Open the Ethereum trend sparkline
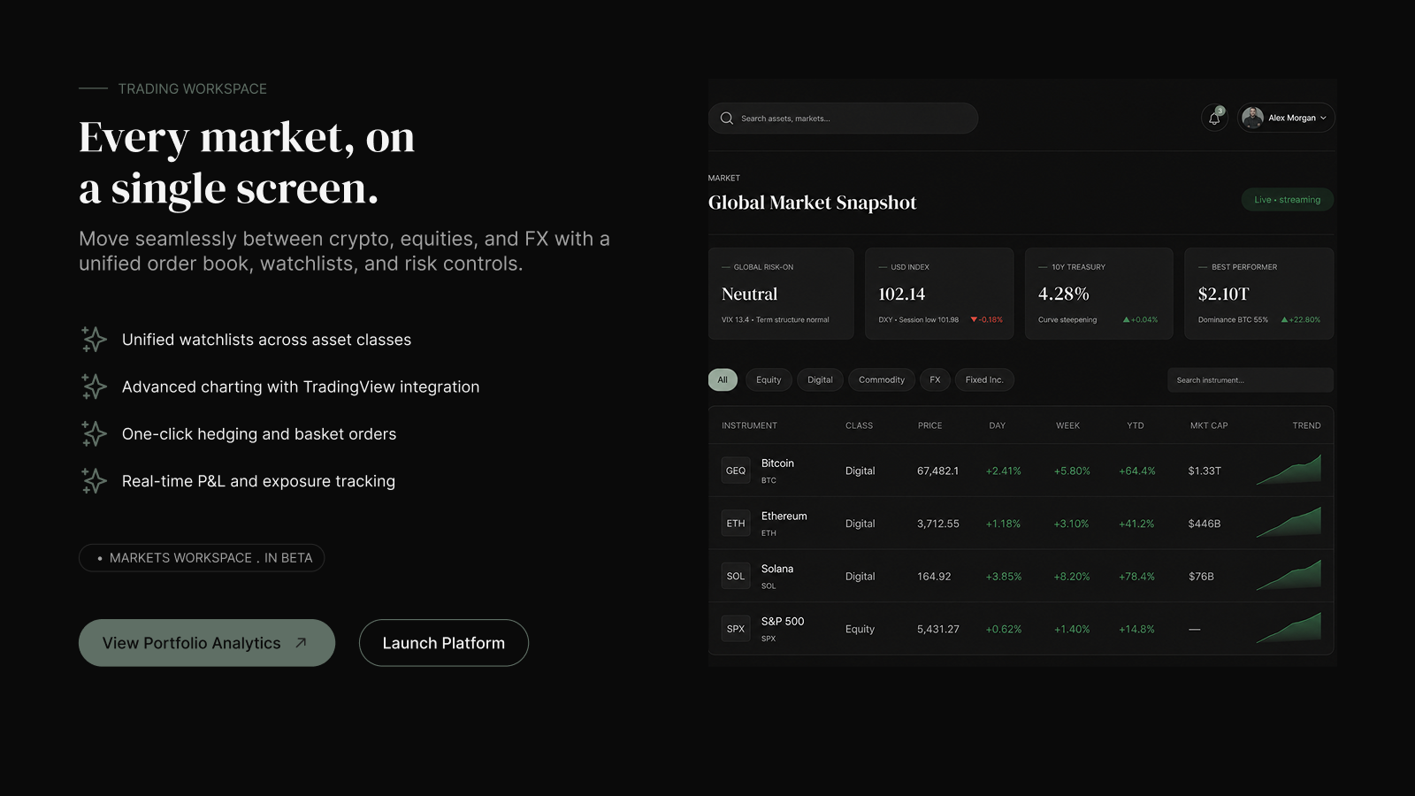Image resolution: width=1415 pixels, height=796 pixels. pos(1289,523)
